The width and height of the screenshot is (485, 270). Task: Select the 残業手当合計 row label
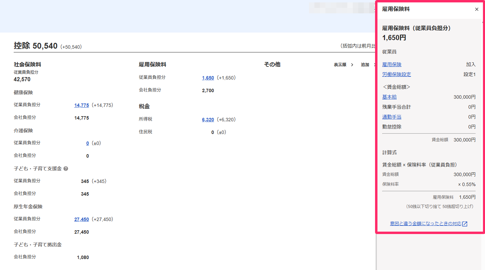(397, 107)
